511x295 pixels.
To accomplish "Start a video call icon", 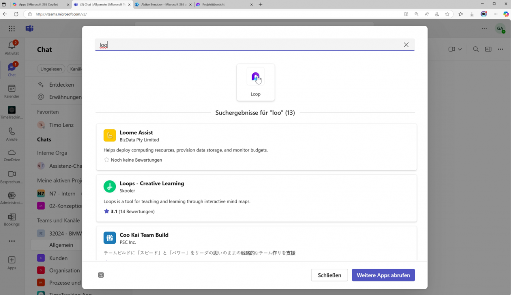I will pyautogui.click(x=451, y=49).
